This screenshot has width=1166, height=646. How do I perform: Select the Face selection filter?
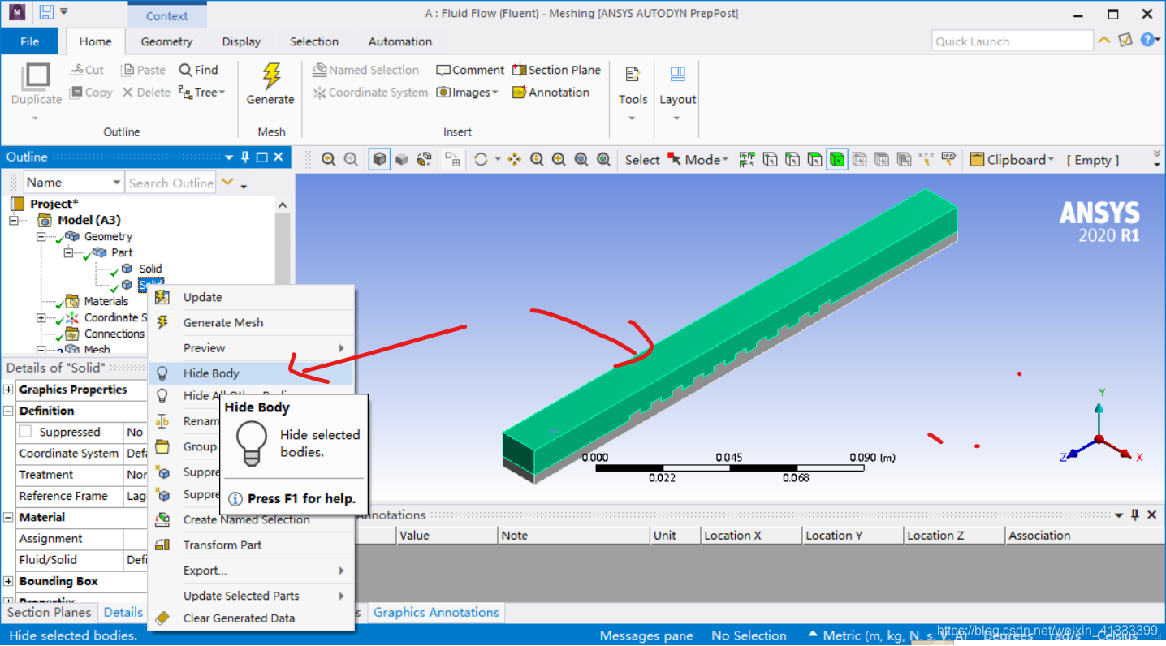tap(814, 160)
